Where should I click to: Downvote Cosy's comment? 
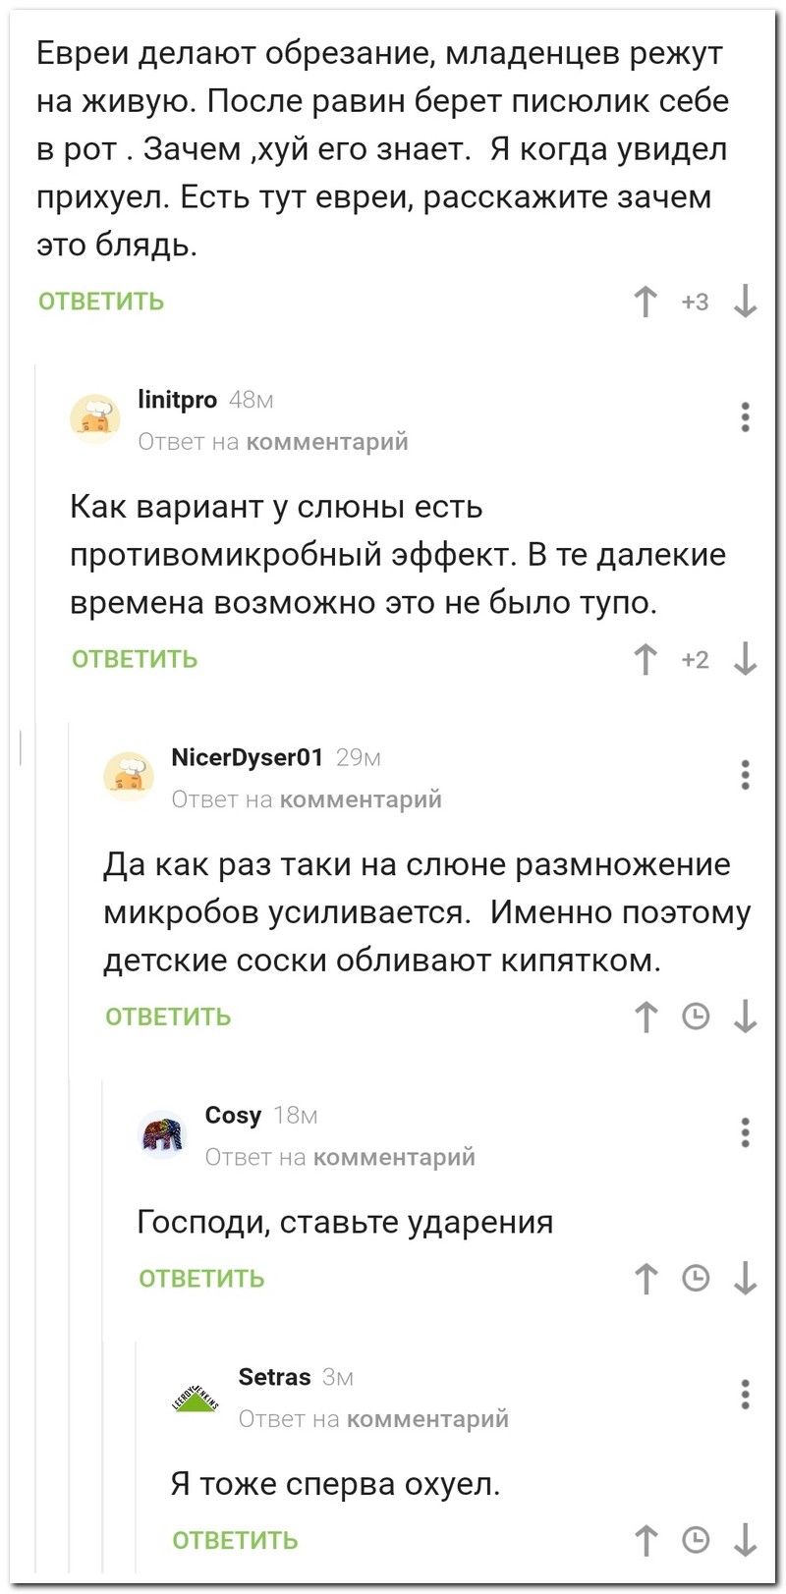(746, 1278)
